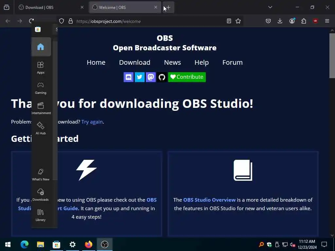335x251 pixels.
Task: Click the network tray icon
Action: click(x=285, y=244)
